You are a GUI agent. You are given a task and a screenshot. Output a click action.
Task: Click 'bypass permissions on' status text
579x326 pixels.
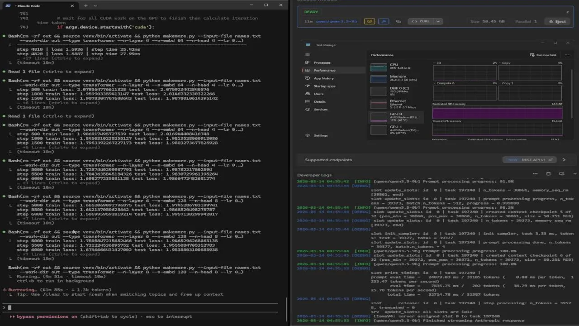tap(47, 316)
